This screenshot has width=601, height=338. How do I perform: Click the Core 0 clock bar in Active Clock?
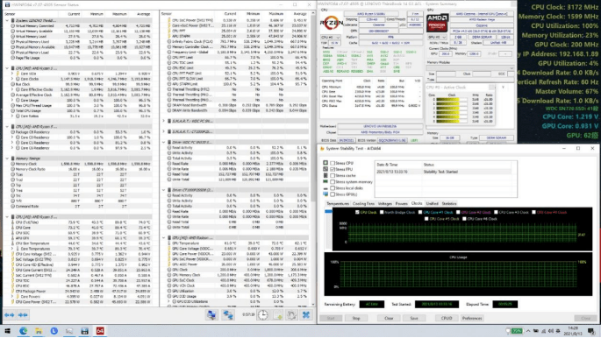[452, 100]
